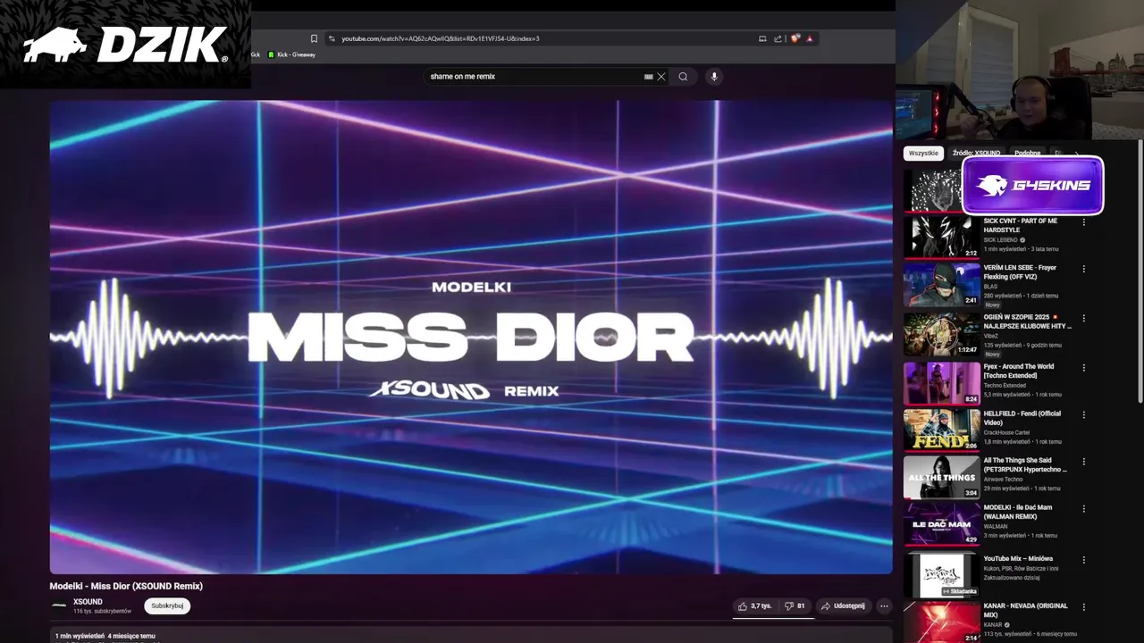Open the 'All The Things She Said' video title
Screen dimensions: 1144x643
coord(1025,464)
